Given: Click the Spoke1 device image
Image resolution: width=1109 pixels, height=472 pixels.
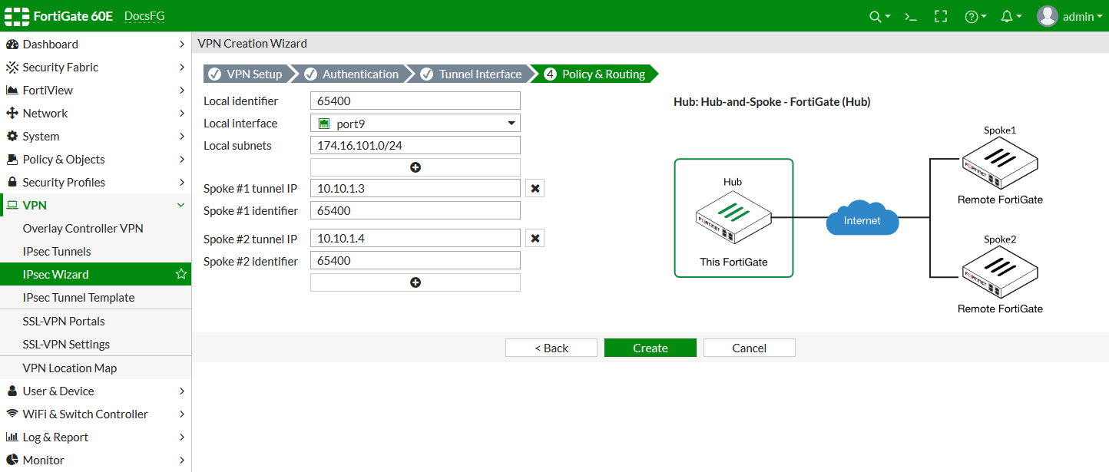Looking at the screenshot, I should (1000, 164).
